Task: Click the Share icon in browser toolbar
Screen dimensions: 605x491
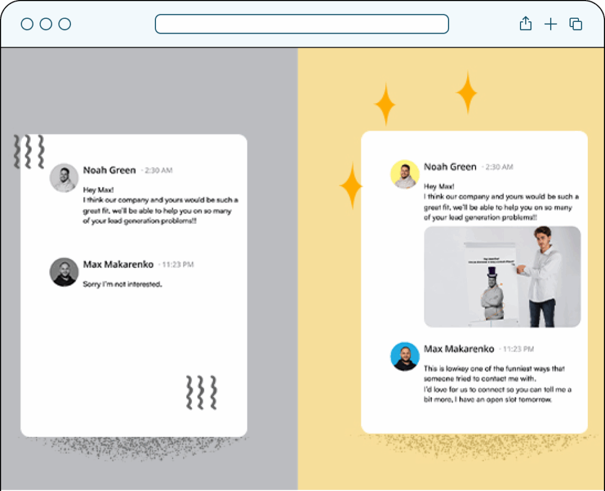Action: coord(525,24)
